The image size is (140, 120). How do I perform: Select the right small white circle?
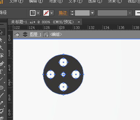76,74
